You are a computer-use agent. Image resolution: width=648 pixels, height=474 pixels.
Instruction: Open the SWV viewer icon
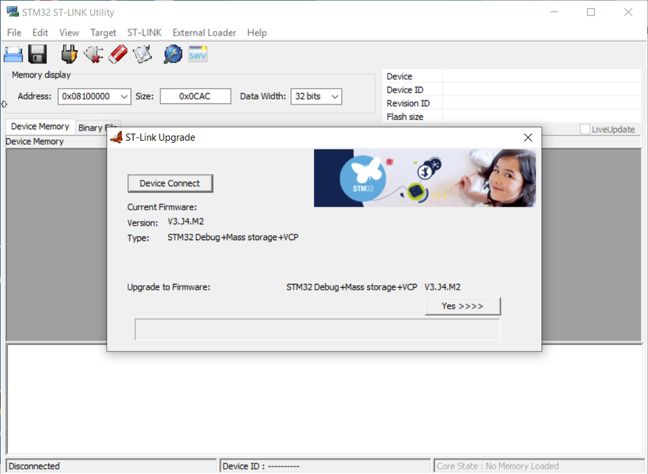198,54
